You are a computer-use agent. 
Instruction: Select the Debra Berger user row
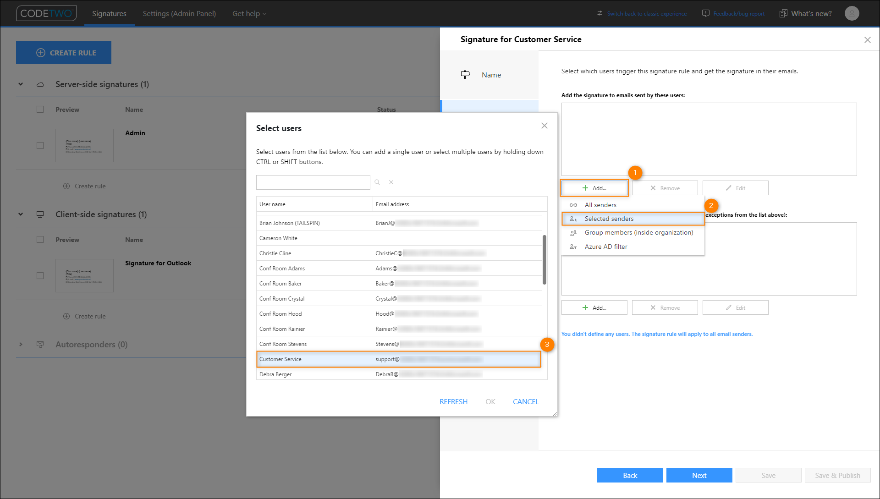pos(399,374)
